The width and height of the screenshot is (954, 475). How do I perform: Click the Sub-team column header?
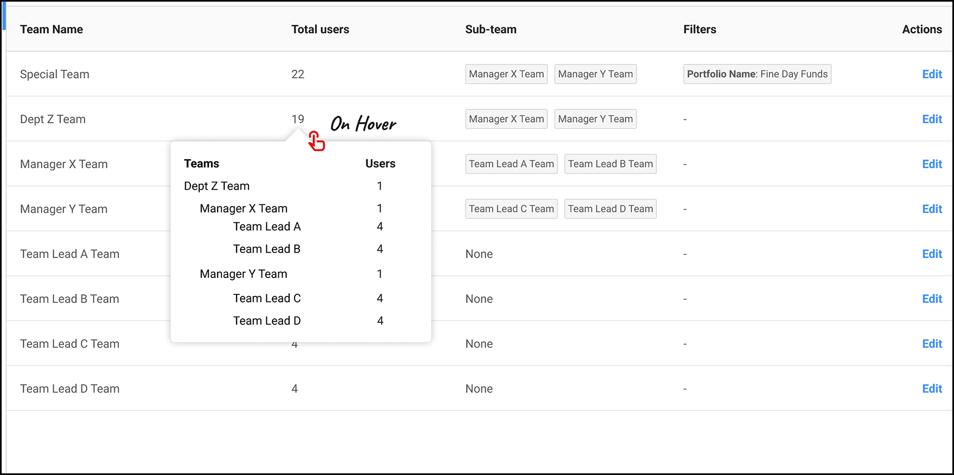[490, 29]
